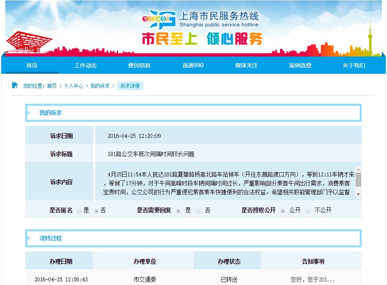The image size is (387, 285).
Task: Select 是 for 是否匿名
Action: [x=79, y=211]
